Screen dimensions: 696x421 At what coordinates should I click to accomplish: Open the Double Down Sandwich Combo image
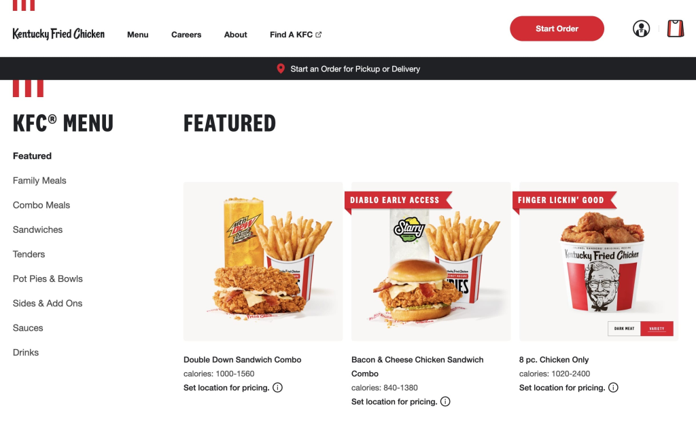coord(263,261)
